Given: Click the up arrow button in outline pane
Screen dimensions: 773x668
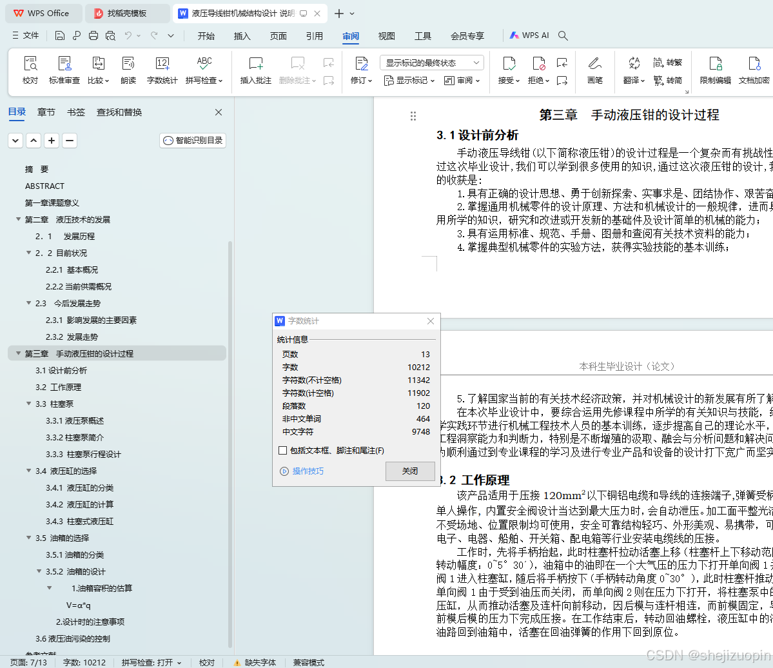Looking at the screenshot, I should pyautogui.click(x=34, y=141).
